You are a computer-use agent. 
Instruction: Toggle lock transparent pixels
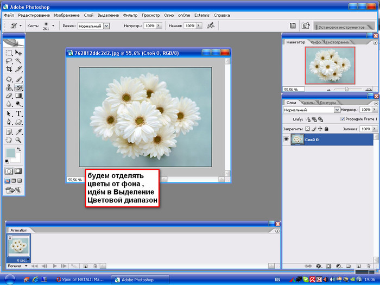tap(307, 129)
